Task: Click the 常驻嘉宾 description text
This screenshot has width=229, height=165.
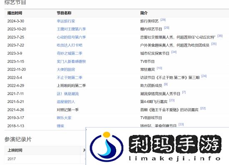Action: point(147,70)
